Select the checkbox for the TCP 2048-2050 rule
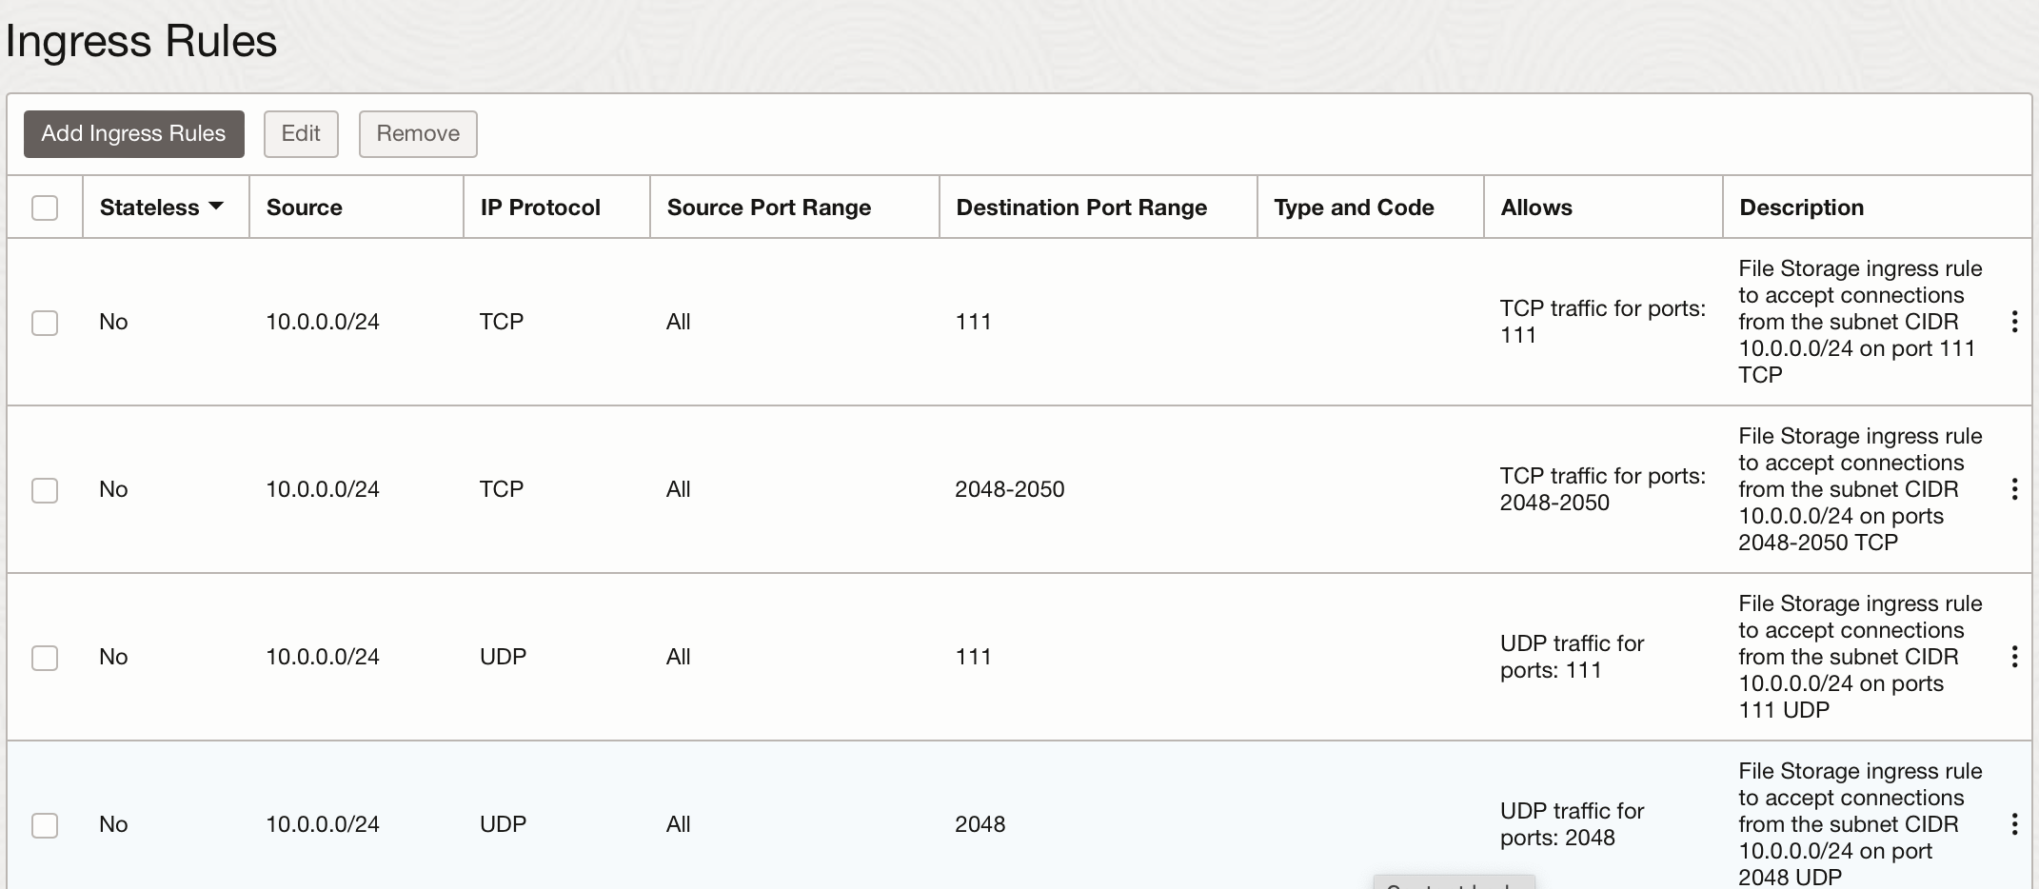 [45, 490]
